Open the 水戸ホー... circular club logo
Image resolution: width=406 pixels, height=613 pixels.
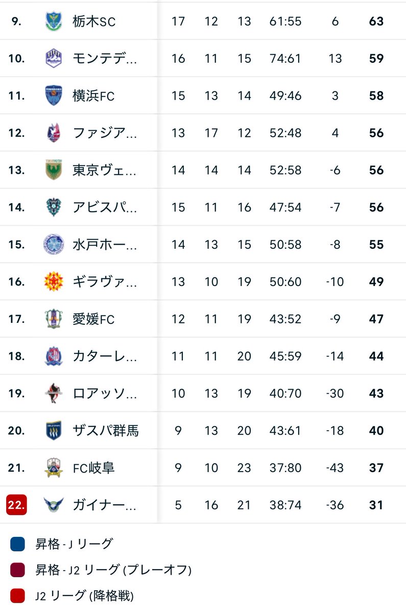pos(54,245)
